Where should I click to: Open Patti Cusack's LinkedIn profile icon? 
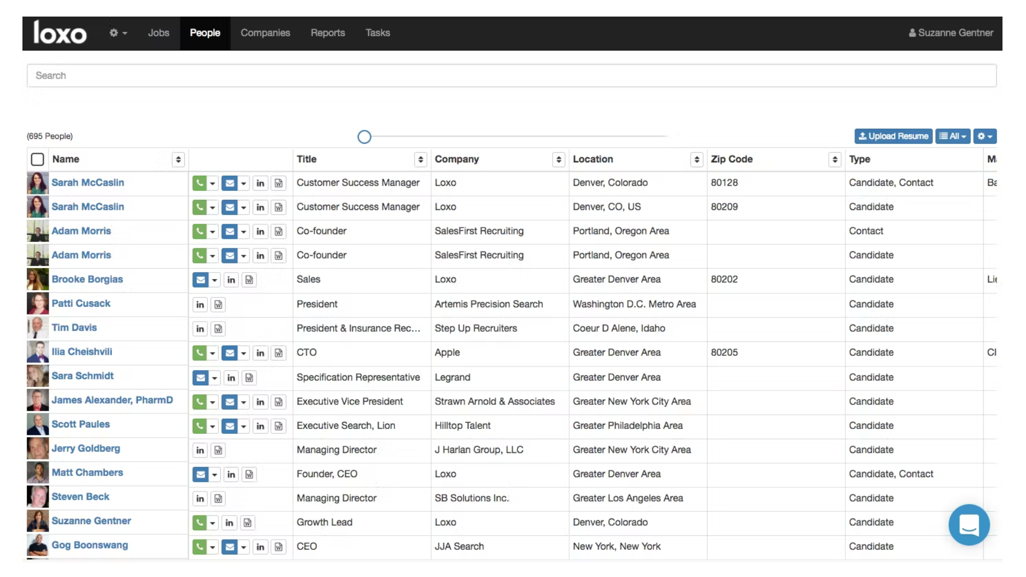pyautogui.click(x=200, y=304)
